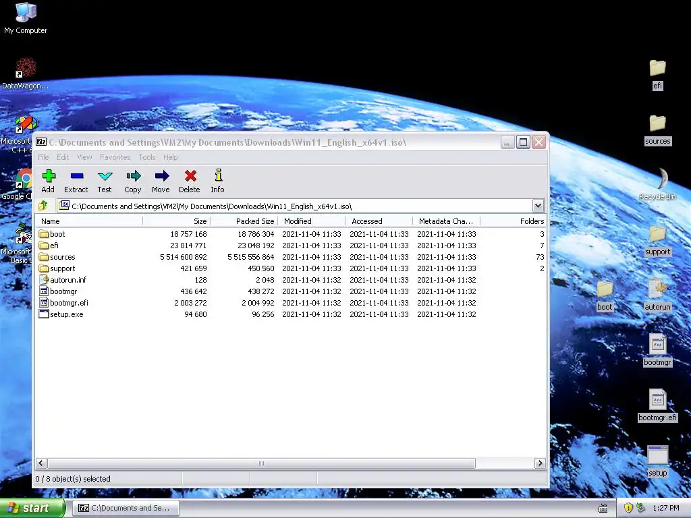Click the Google Chrome desktop shortcut
691x518 pixels.
pos(17,184)
